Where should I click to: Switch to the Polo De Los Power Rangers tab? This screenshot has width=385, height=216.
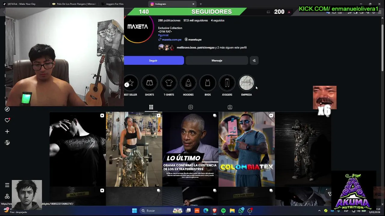pos(74,4)
